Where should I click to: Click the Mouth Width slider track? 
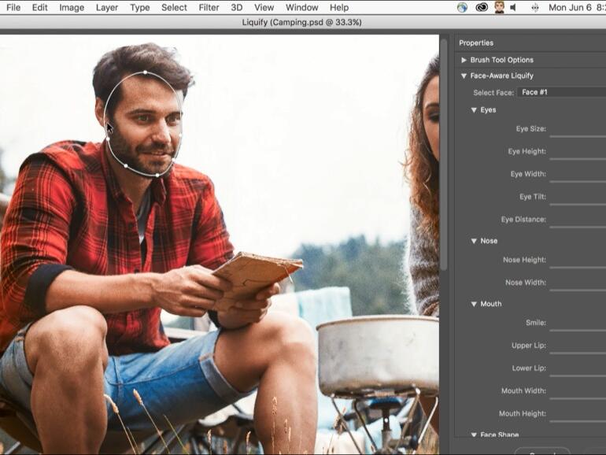[x=578, y=398]
